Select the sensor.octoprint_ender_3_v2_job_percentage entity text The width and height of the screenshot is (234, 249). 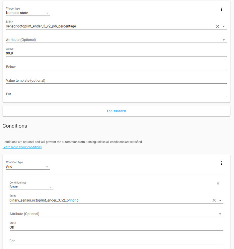[x=41, y=26]
